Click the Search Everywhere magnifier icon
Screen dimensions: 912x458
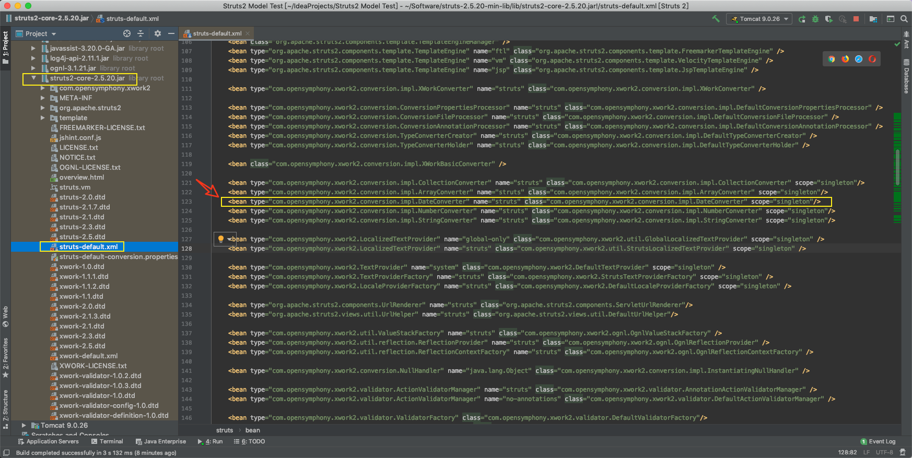click(904, 19)
